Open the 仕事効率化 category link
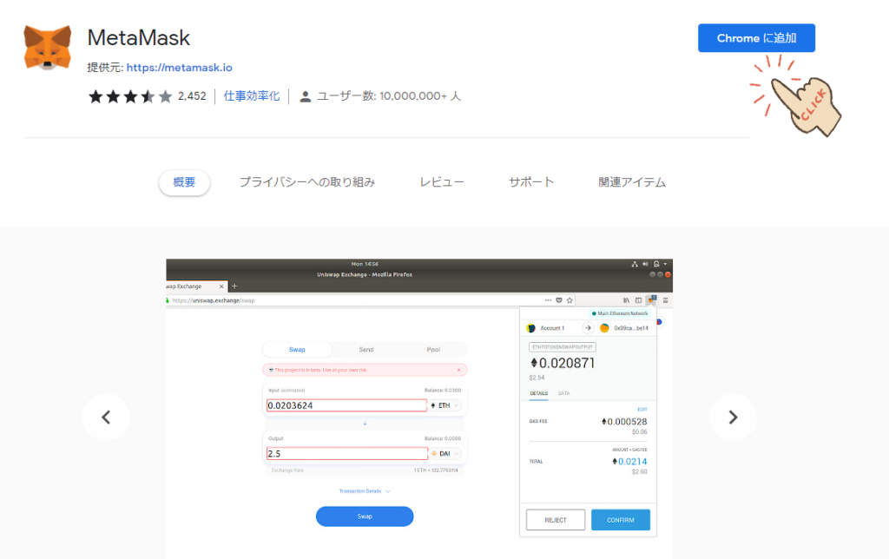The image size is (889, 559). click(252, 96)
